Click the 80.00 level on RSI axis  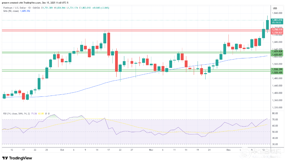[275, 113]
